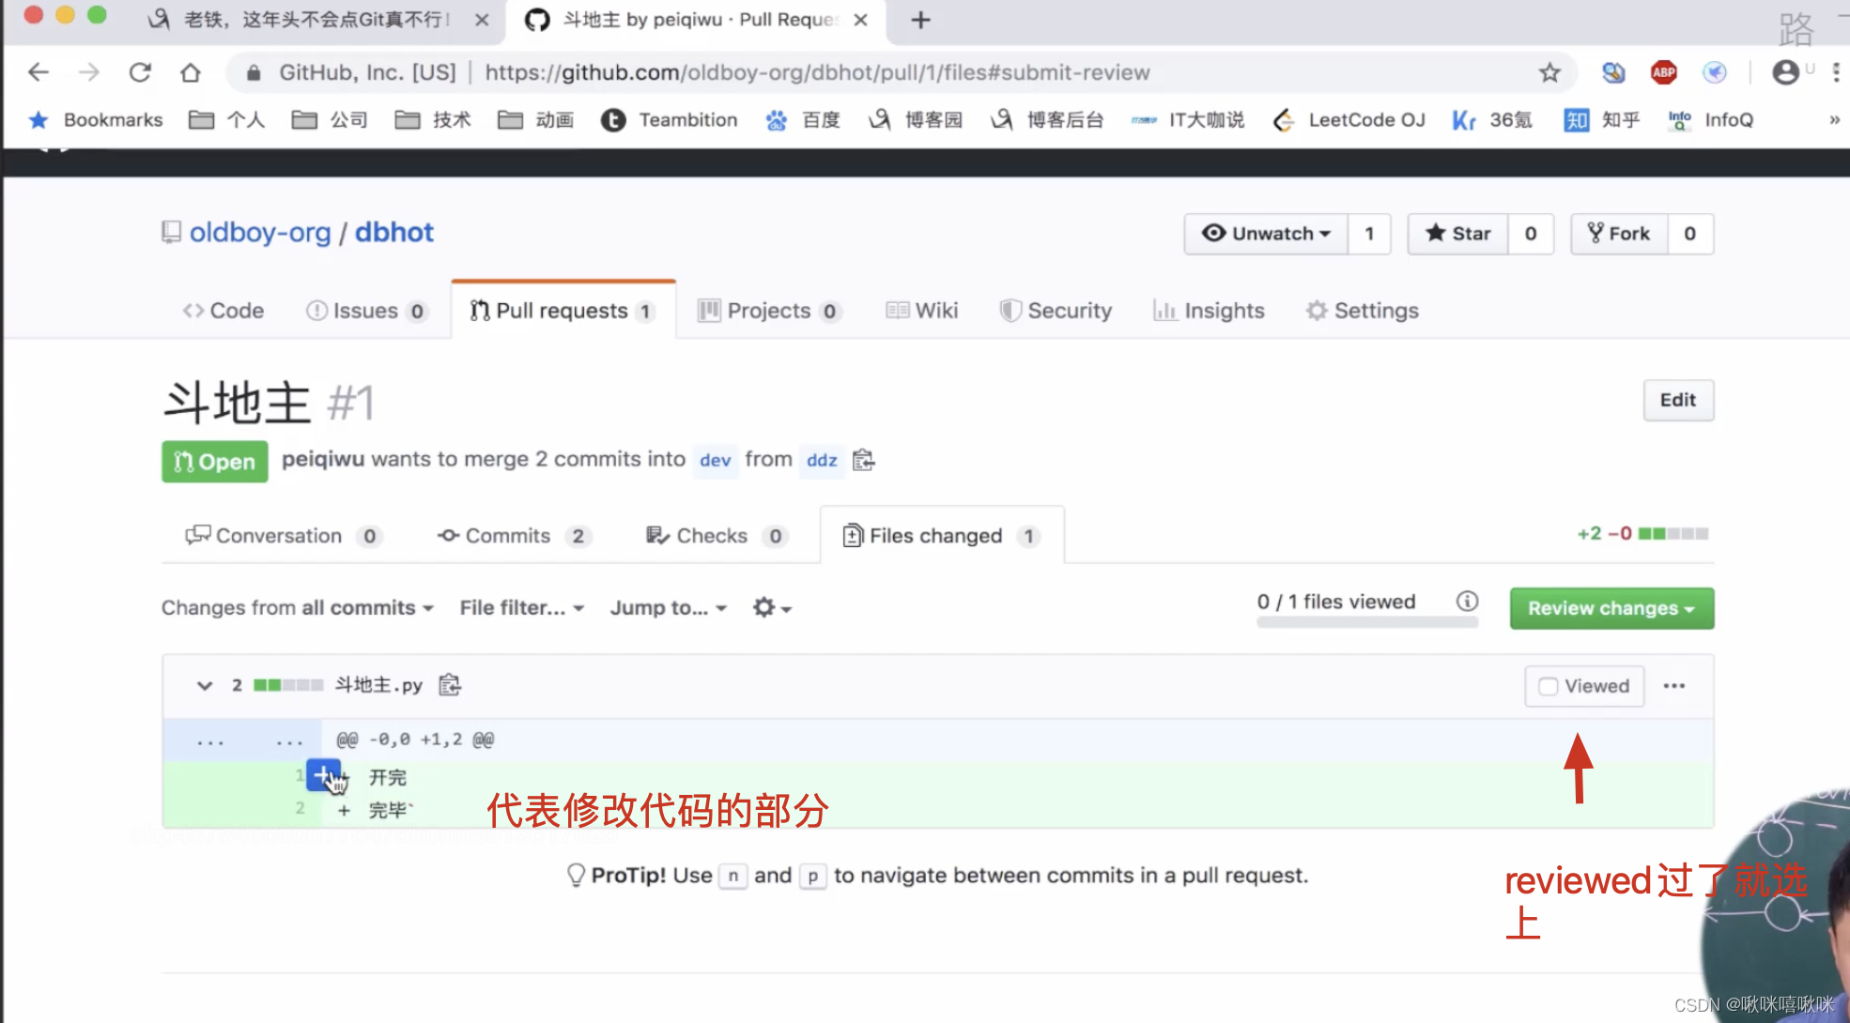
Task: Click the files viewed info icon
Action: click(1467, 602)
